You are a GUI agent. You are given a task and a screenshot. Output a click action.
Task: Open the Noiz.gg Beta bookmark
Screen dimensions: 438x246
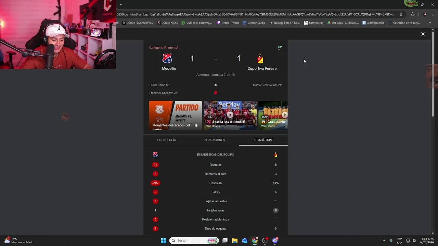(284, 23)
